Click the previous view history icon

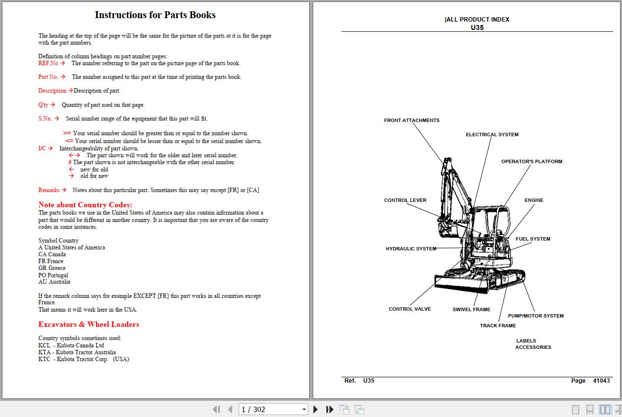click(x=344, y=409)
